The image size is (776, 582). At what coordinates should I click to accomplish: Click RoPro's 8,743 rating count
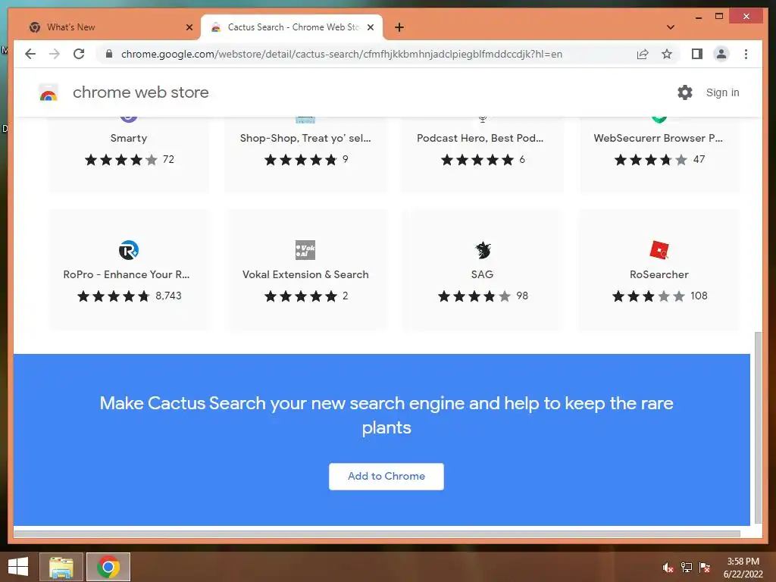[x=169, y=296]
